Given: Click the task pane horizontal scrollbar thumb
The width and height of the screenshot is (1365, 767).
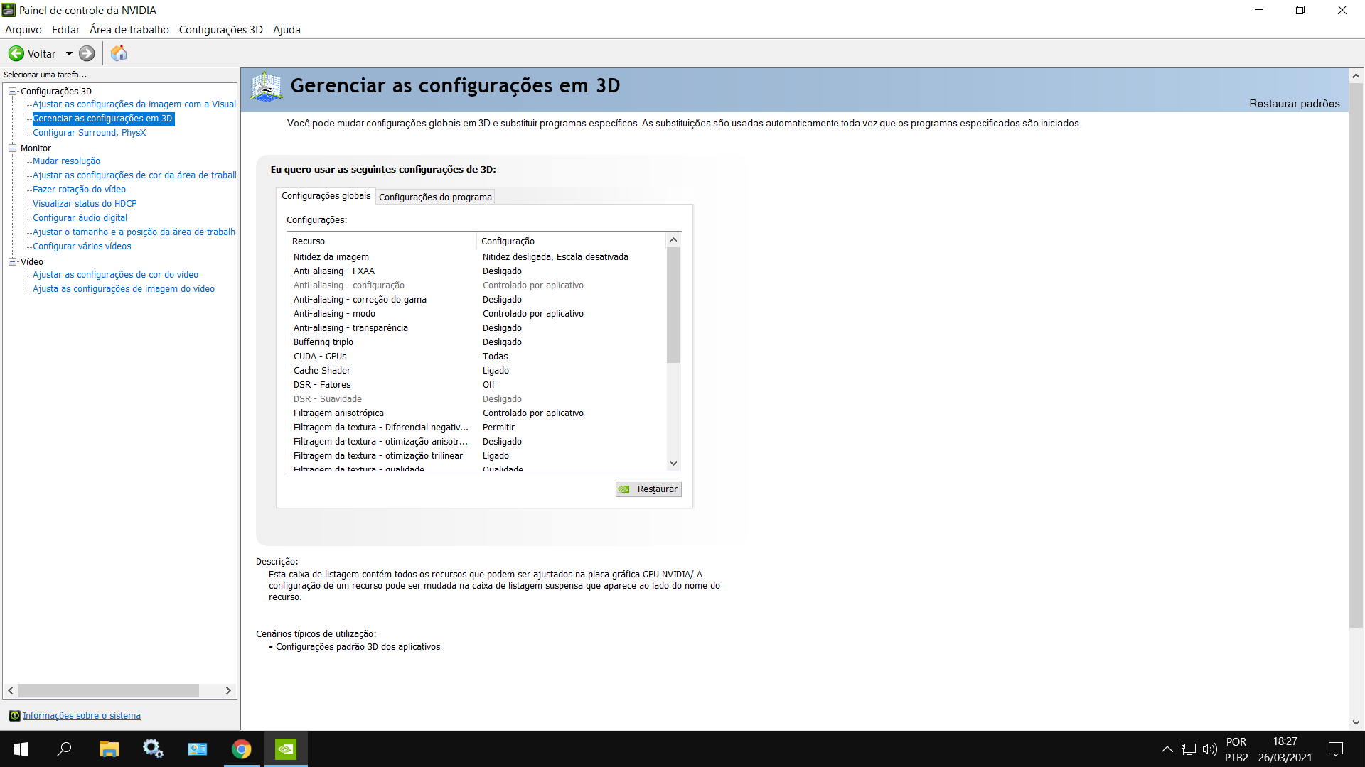Looking at the screenshot, I should (x=109, y=691).
